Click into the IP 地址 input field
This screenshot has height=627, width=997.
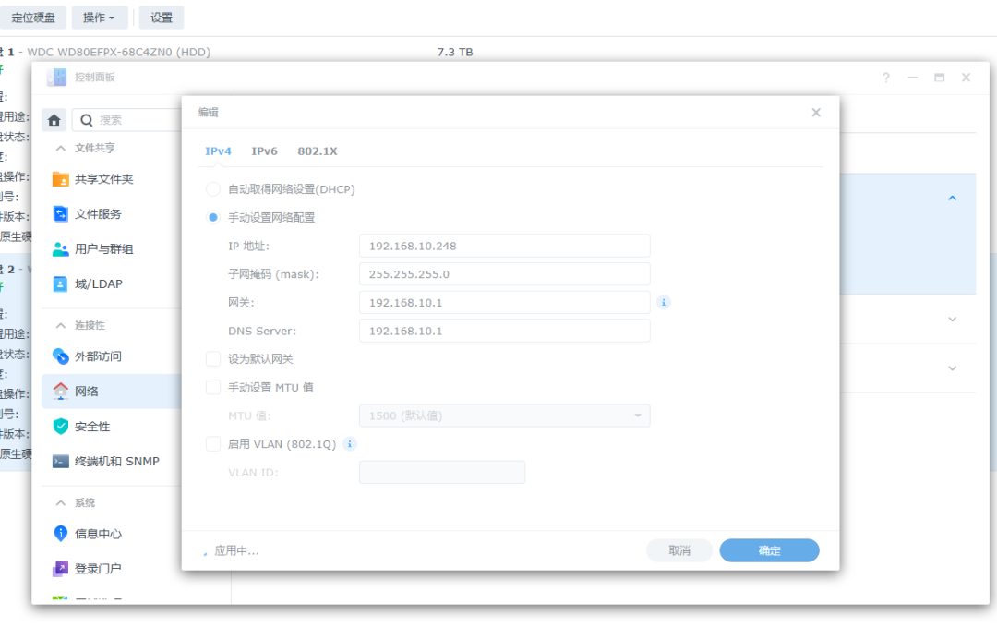(x=504, y=247)
